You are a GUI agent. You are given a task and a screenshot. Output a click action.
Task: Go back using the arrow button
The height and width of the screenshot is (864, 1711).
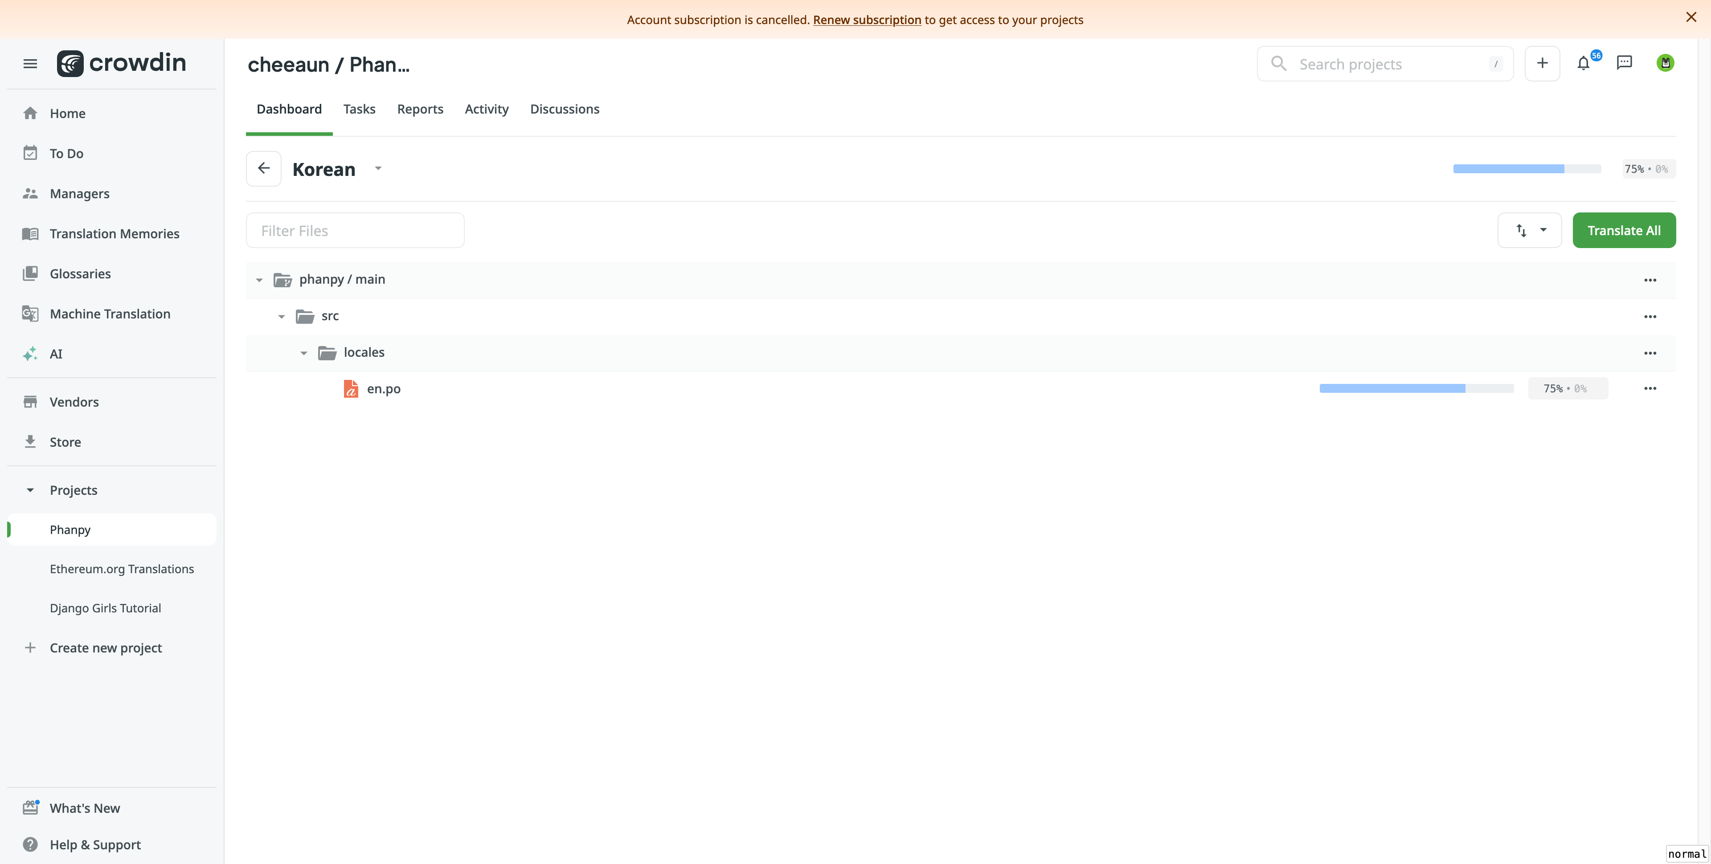(x=264, y=169)
